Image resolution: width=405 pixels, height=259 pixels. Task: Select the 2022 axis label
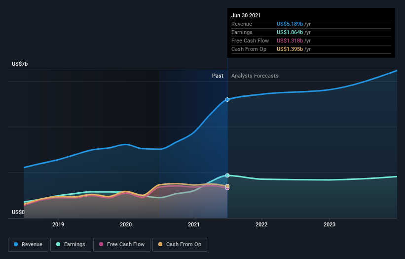click(261, 224)
